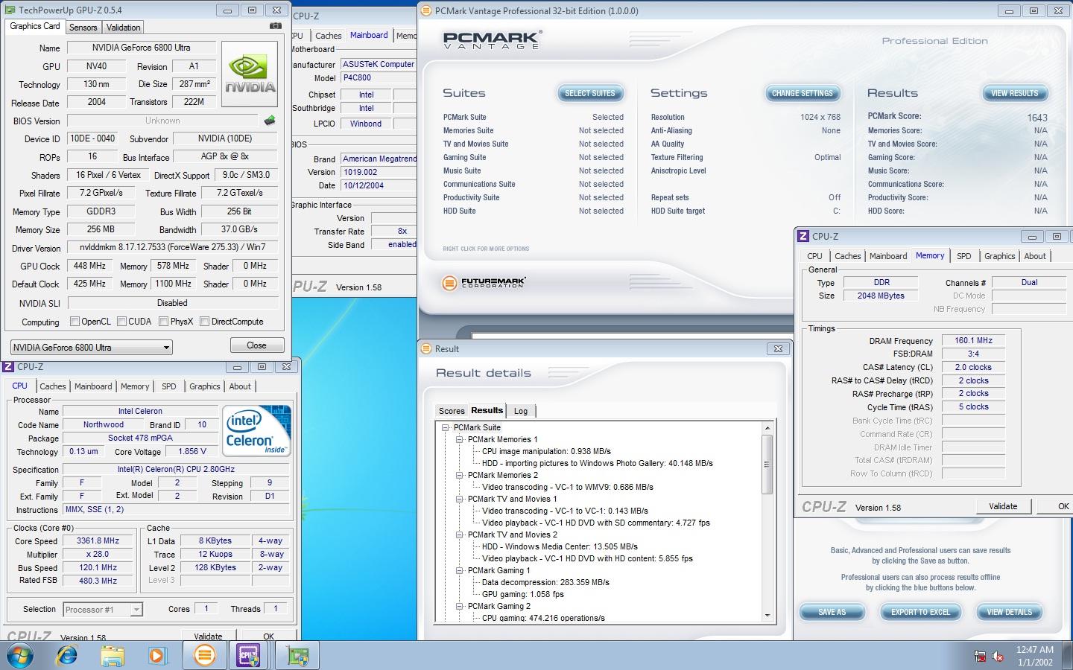The height and width of the screenshot is (670, 1073).
Task: Click the Result window title icon
Action: point(426,348)
